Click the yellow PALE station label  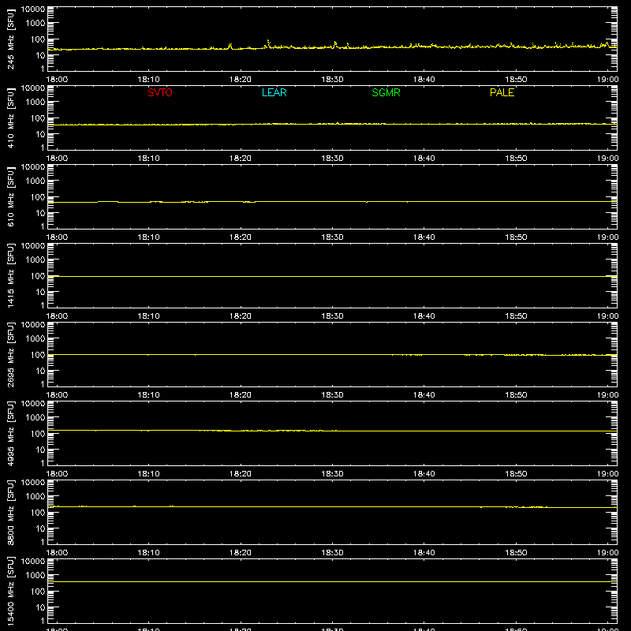tap(502, 92)
